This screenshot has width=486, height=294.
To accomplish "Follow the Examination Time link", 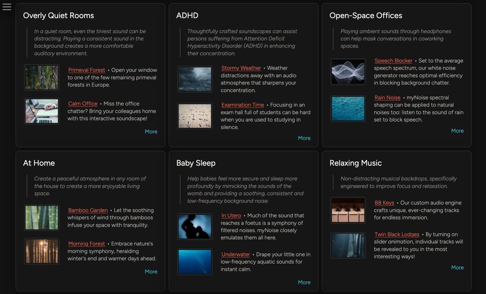I will click(x=243, y=105).
